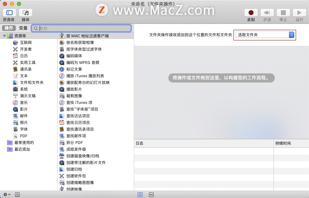Select action 播放影片
The width and height of the screenshot is (309, 198).
point(96,89)
